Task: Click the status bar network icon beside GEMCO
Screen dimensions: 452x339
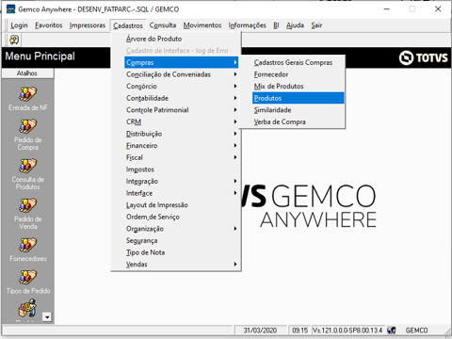Action: 391,331
